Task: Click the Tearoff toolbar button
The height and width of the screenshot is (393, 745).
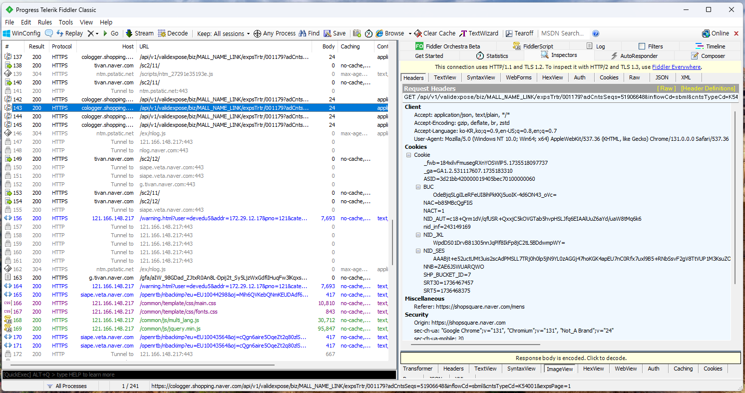Action: coord(519,33)
